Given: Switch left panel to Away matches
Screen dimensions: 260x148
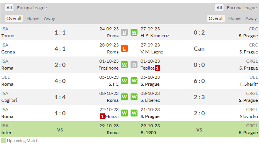Looking at the screenshot, I should 50,18.
